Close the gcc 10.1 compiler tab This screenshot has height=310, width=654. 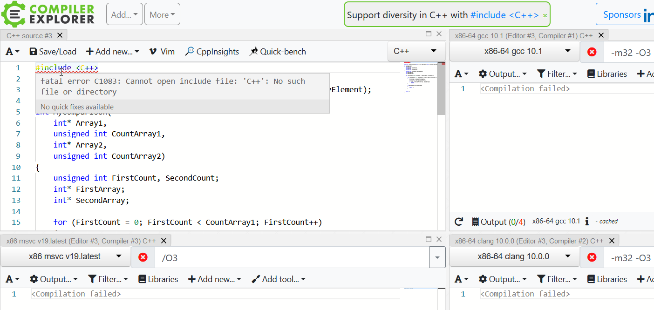[x=601, y=35]
